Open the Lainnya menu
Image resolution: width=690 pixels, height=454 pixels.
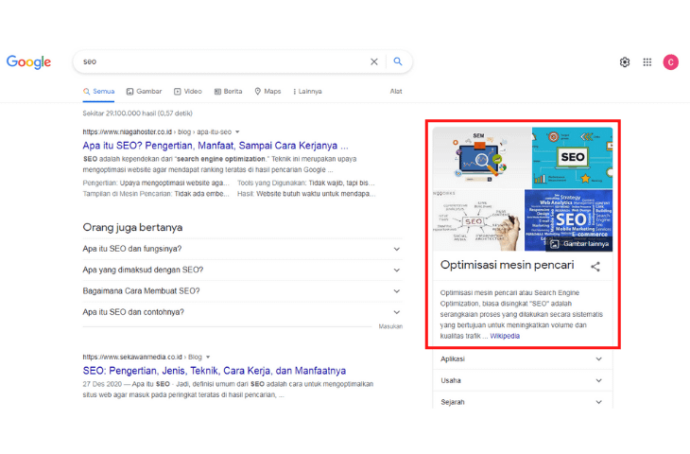[307, 92]
